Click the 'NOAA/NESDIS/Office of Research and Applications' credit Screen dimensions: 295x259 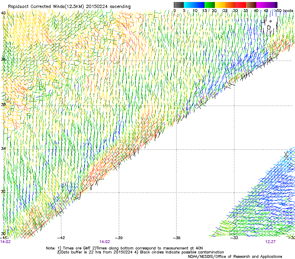tap(235, 257)
